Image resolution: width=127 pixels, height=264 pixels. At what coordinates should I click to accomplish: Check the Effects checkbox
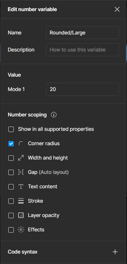click(11, 230)
